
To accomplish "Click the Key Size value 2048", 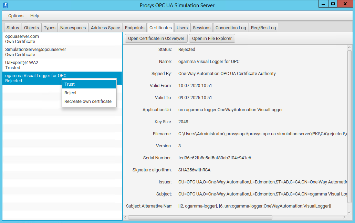I will point(183,122).
